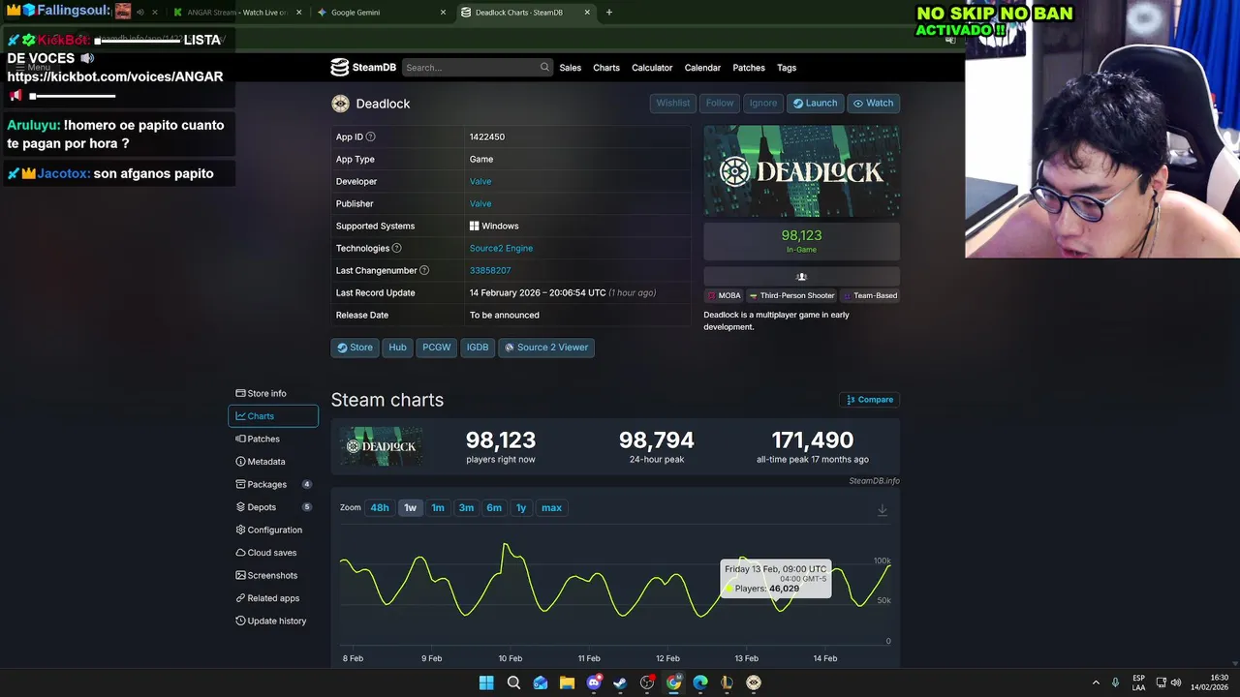Select Cloud saves in the sidebar

(x=273, y=553)
